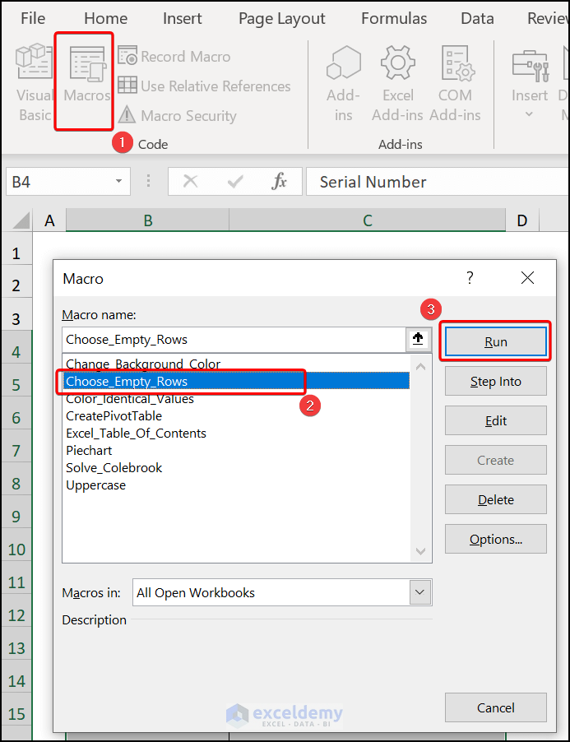Toggle Use Relative References
Screen dimensions: 570x742
pos(204,86)
